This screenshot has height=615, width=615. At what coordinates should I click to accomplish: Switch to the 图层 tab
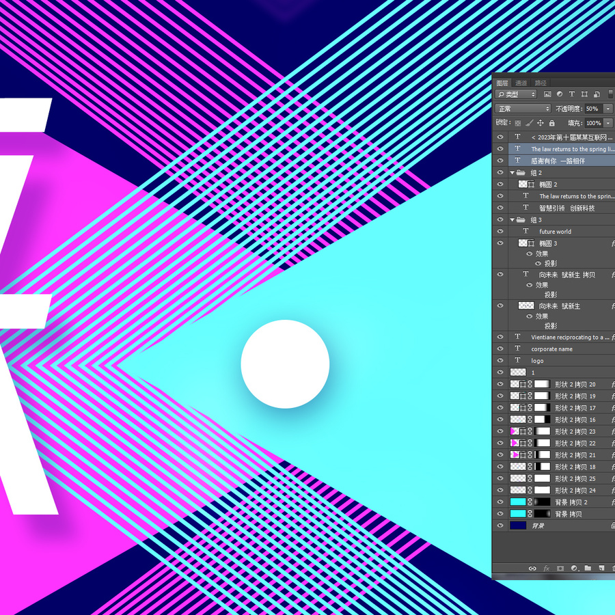click(502, 83)
